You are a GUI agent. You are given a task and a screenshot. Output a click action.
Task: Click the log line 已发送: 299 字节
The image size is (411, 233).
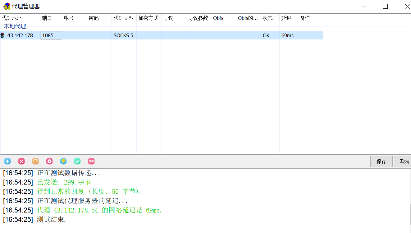64,182
